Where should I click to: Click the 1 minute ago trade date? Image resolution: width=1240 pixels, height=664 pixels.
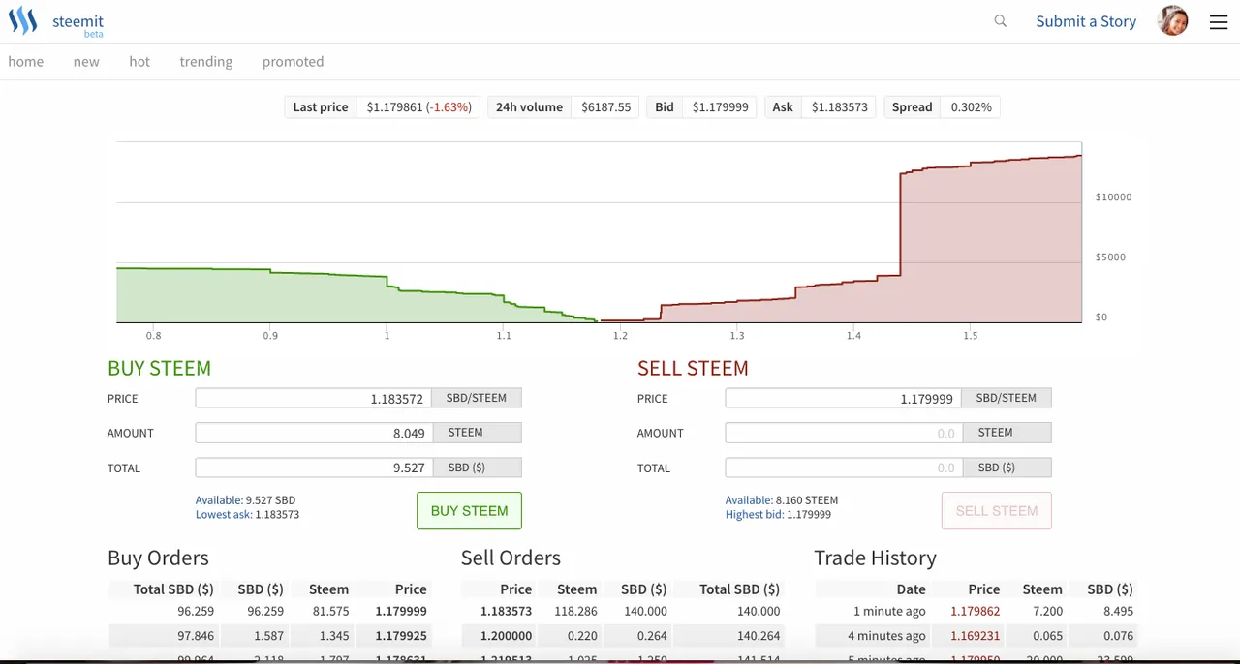click(889, 611)
